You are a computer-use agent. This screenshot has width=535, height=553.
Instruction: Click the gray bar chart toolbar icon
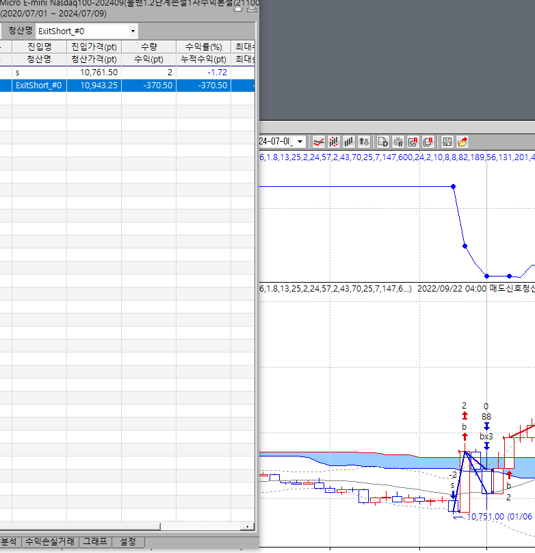pos(349,142)
